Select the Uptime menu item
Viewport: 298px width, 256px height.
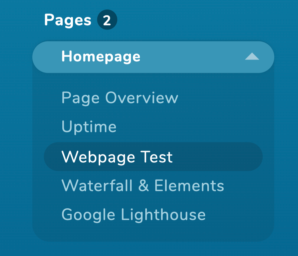point(89,127)
